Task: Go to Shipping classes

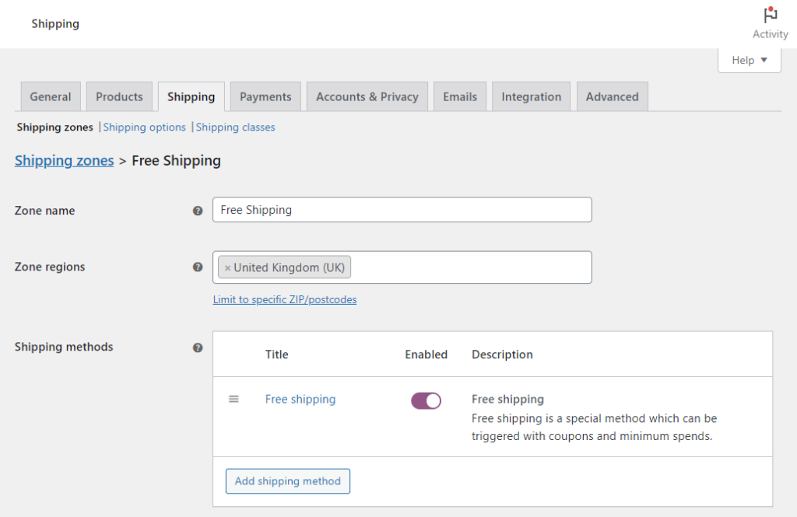Action: coord(235,127)
